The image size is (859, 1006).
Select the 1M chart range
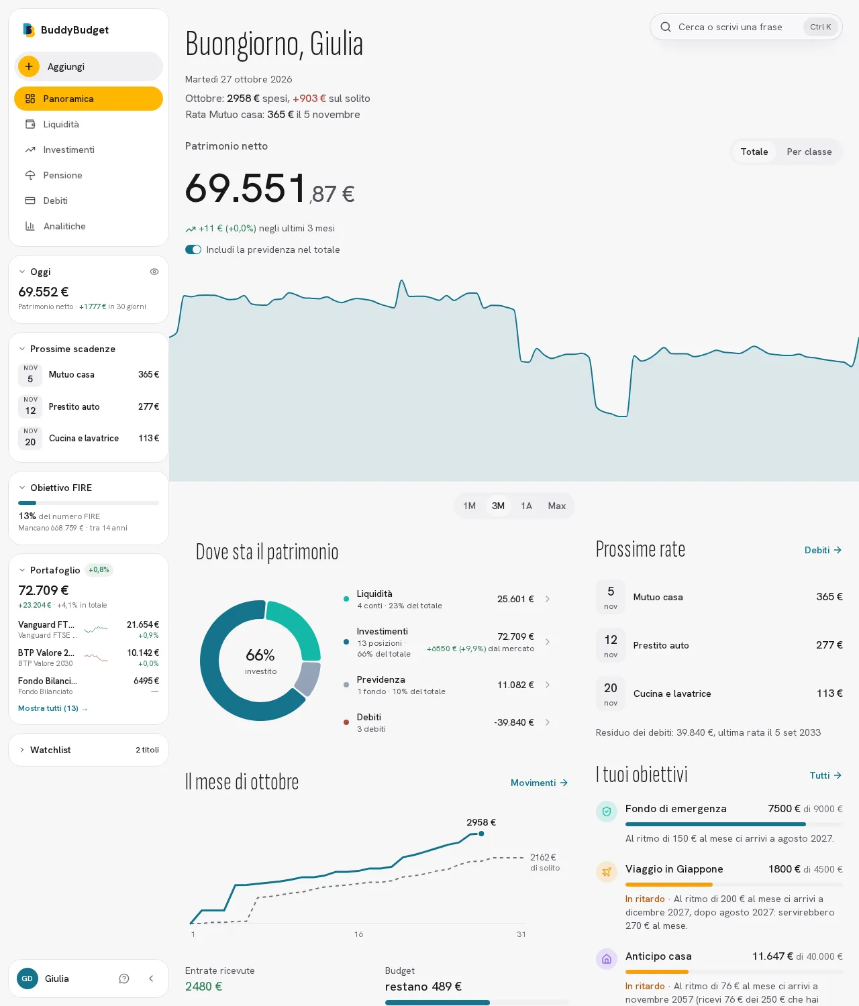click(x=470, y=506)
